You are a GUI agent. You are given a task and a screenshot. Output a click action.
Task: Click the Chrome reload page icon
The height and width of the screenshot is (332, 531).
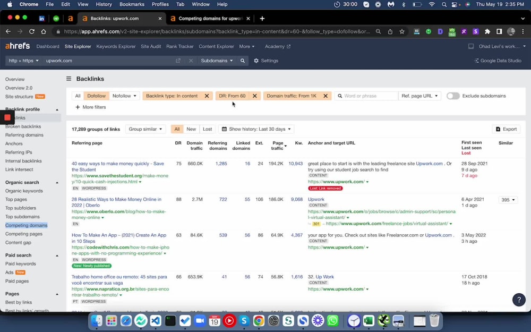31,31
